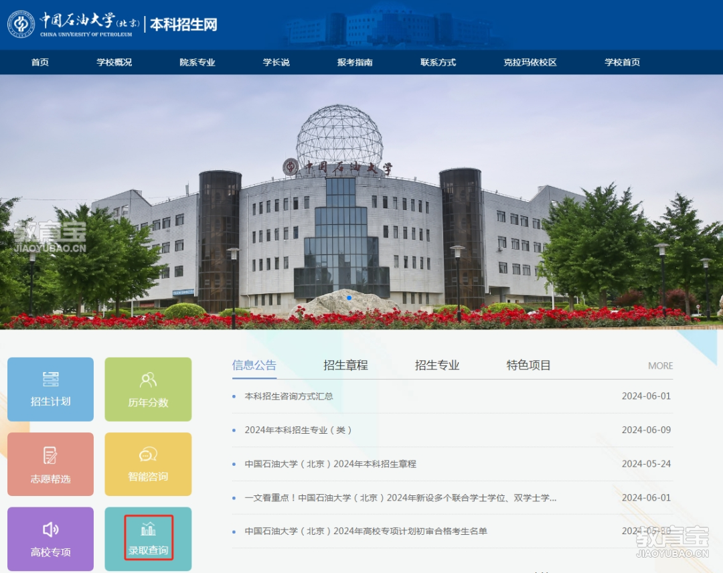Open the 智能咨询 chat tile icon

click(148, 455)
